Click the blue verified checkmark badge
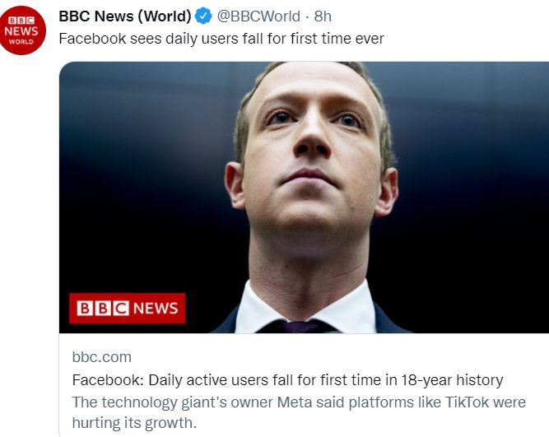Image resolution: width=549 pixels, height=437 pixels. click(203, 16)
